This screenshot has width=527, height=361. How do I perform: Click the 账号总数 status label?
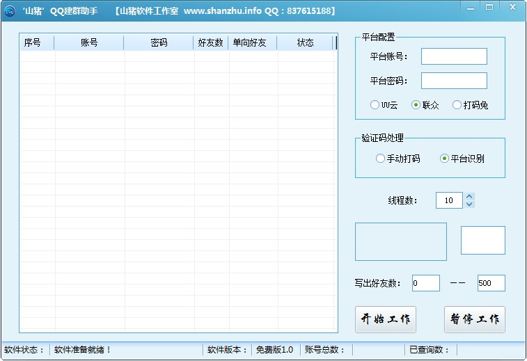(324, 350)
